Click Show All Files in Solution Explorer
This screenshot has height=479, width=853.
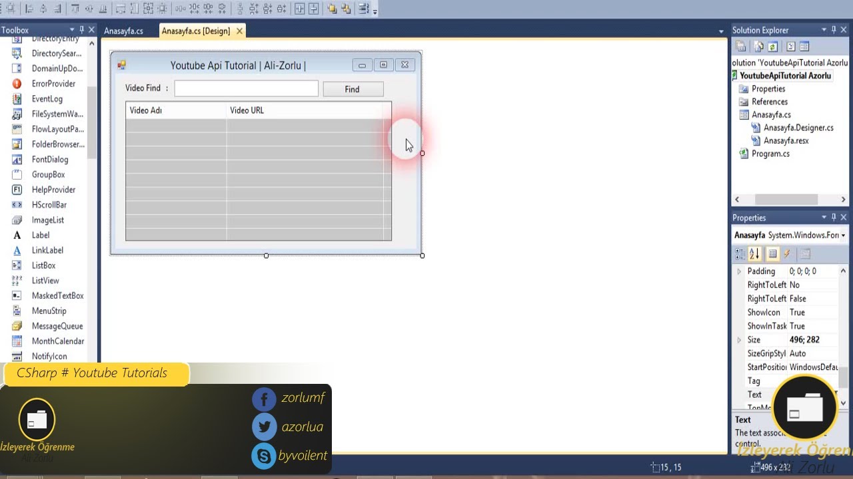(x=758, y=47)
